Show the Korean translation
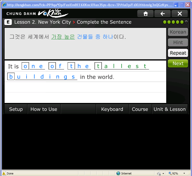The height and width of the screenshot is (176, 192). [178, 32]
